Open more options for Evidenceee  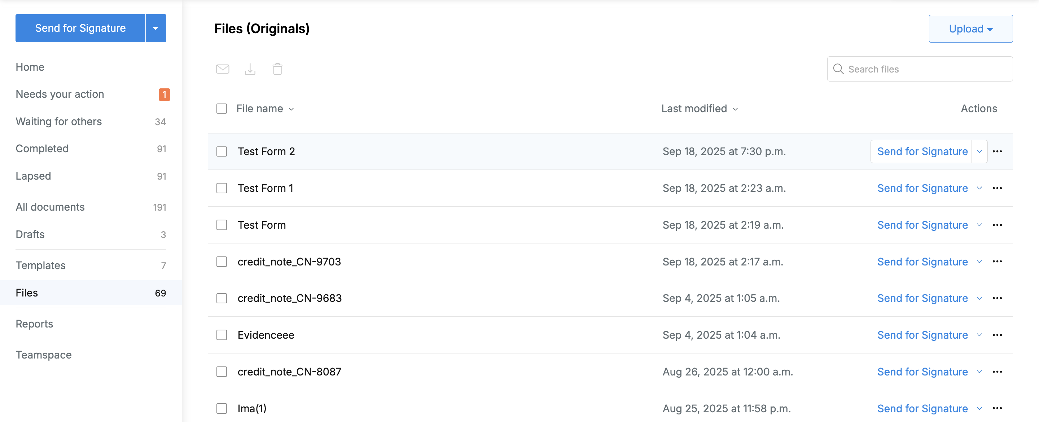998,335
